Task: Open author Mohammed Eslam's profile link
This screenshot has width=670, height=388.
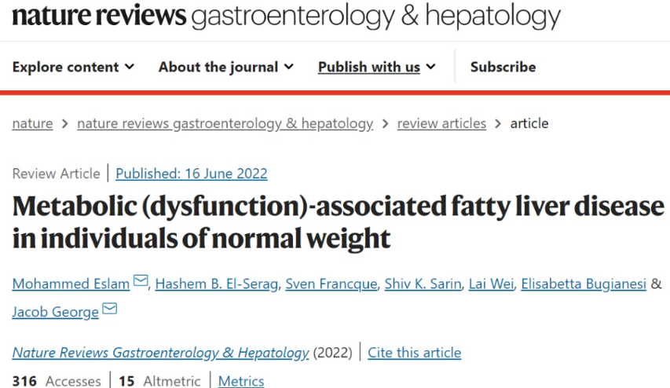Action: coord(71,284)
